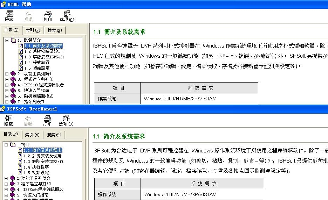This screenshot has width=328, height=200.
Task: Click book icon beside 5. 快速入门指南
Action: [13, 195]
